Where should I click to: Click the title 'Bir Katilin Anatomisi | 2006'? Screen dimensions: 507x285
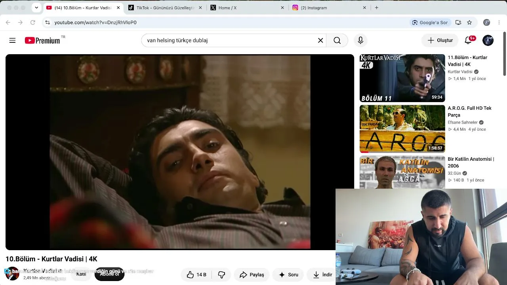pos(471,162)
